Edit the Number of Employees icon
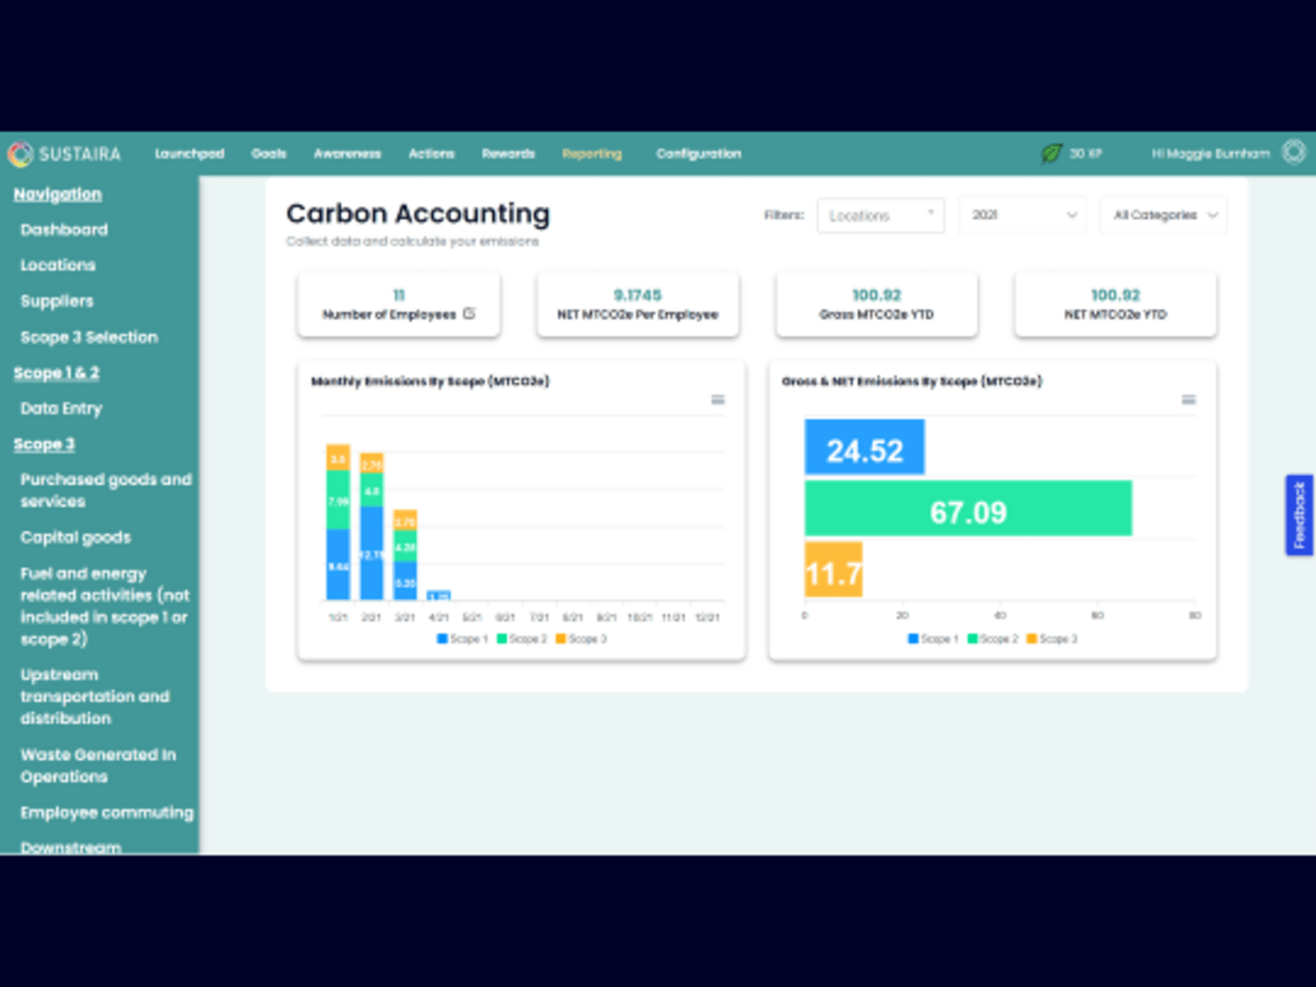1316x987 pixels. (469, 313)
